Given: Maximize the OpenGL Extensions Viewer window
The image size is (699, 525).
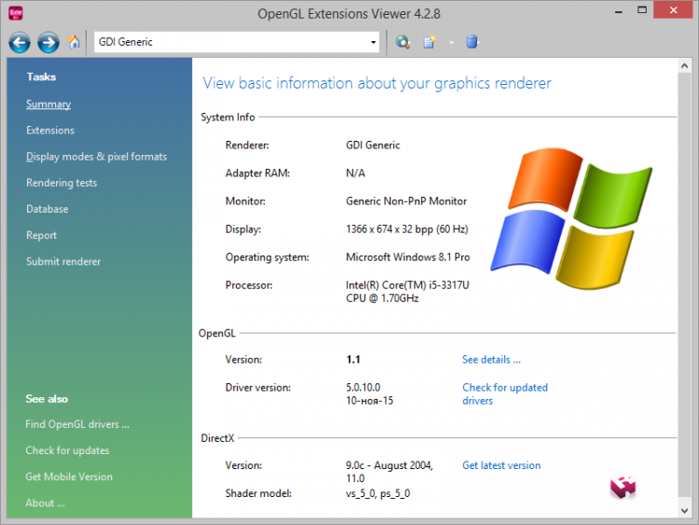Looking at the screenshot, I should coord(641,10).
